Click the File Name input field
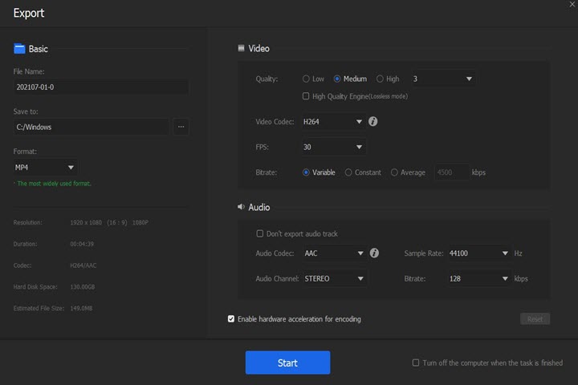578x385 pixels. 100,87
